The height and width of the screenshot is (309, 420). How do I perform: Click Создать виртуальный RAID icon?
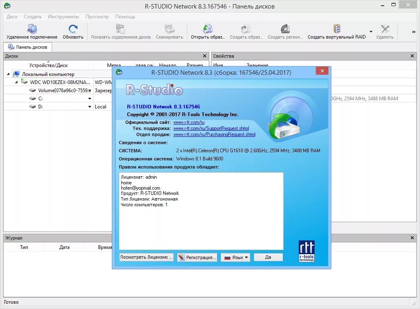click(337, 28)
